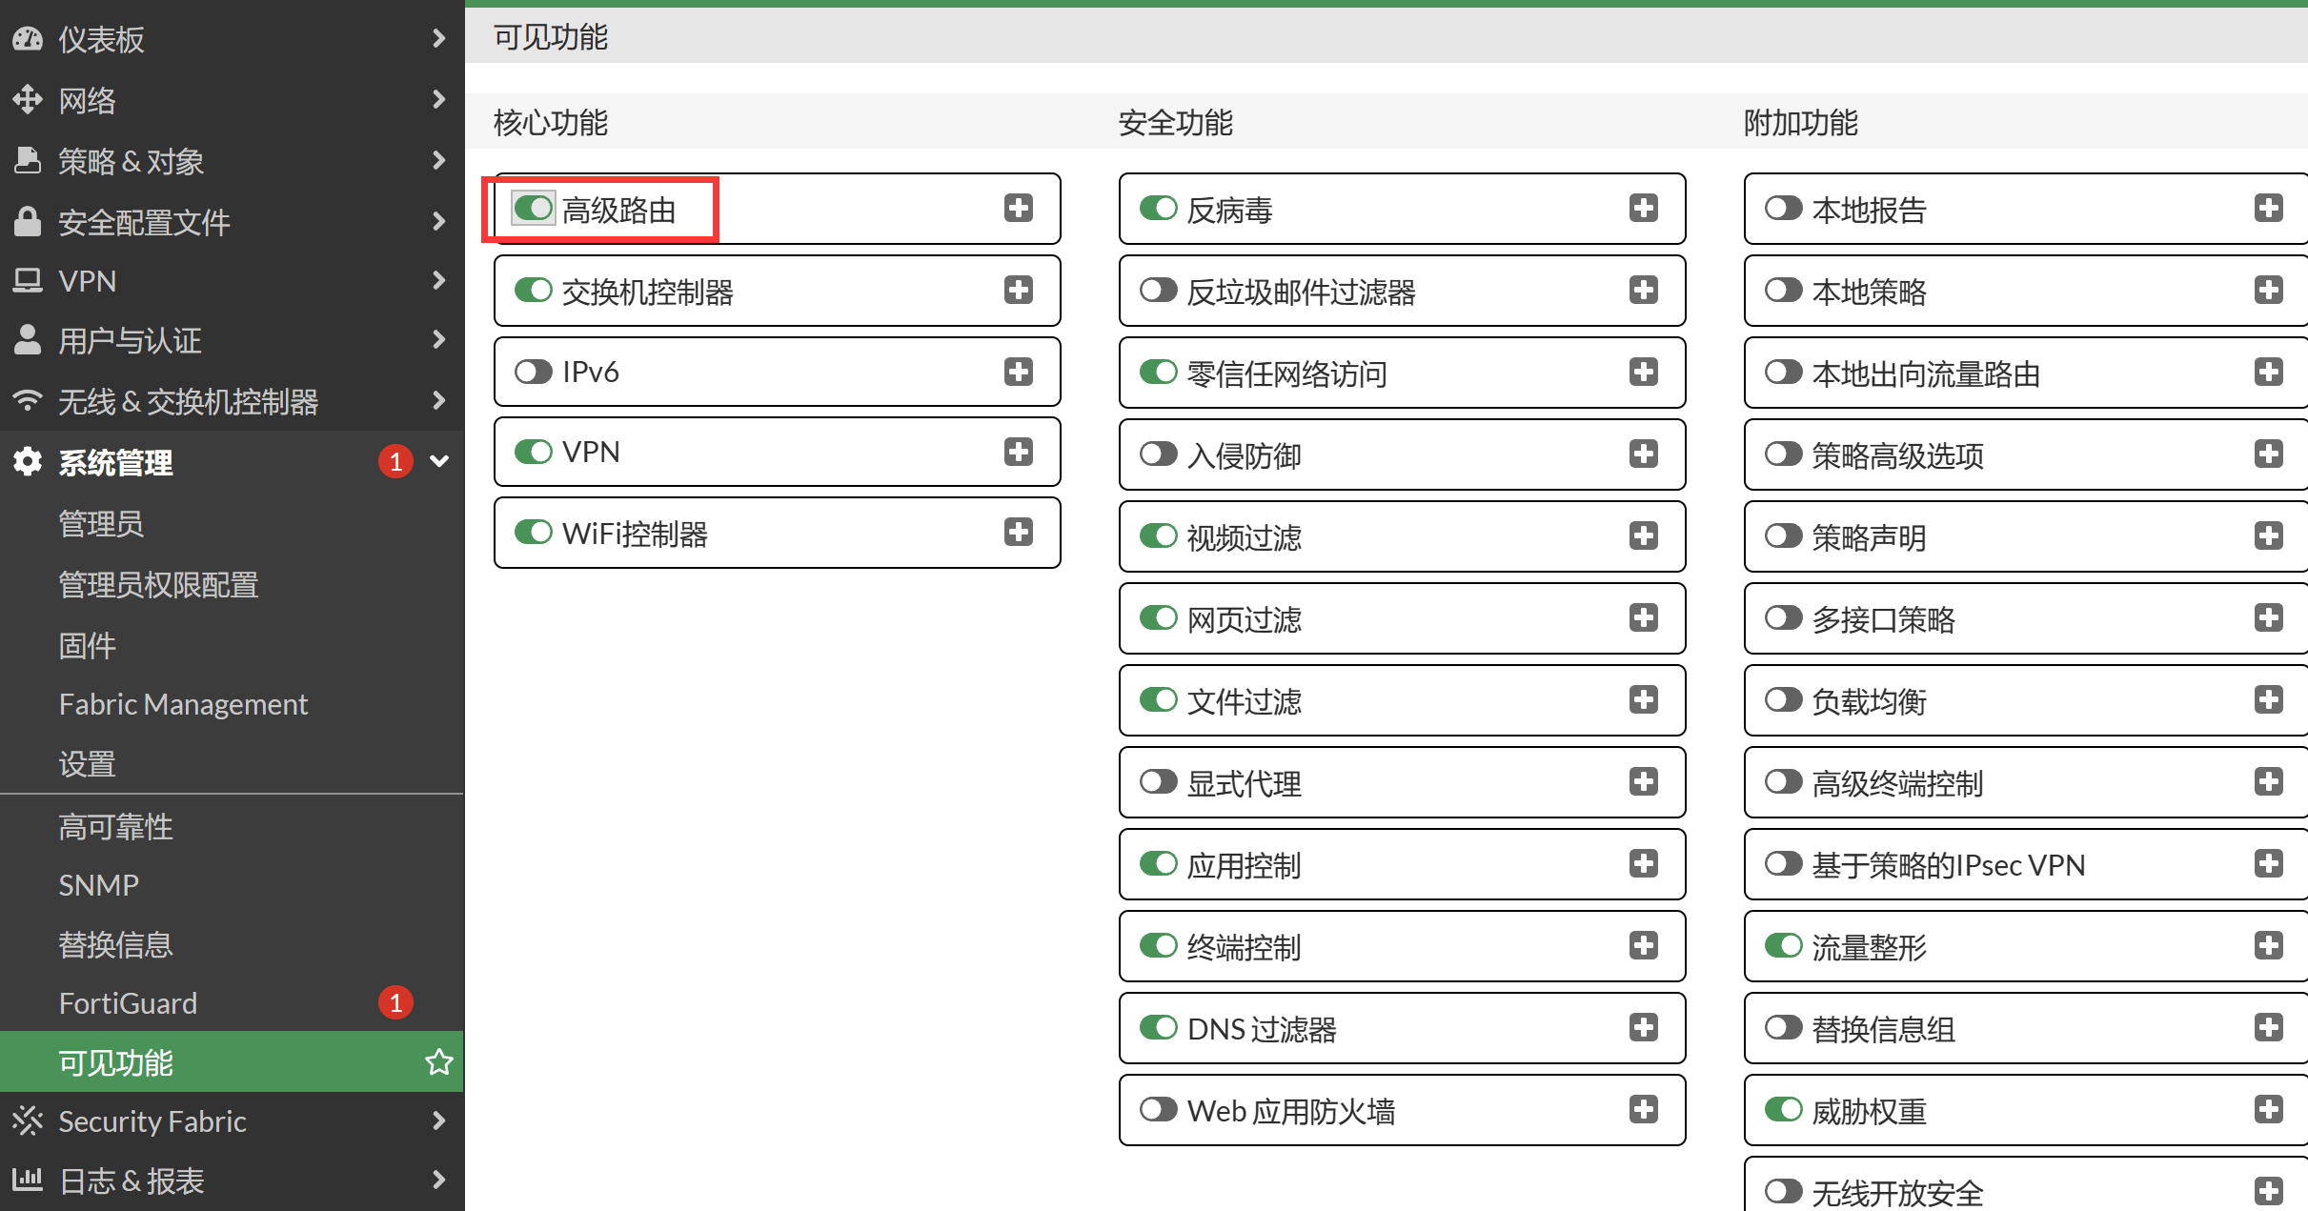Click the plus icon on Web 应用防火墙 row
The width and height of the screenshot is (2308, 1211).
pyautogui.click(x=1643, y=1109)
